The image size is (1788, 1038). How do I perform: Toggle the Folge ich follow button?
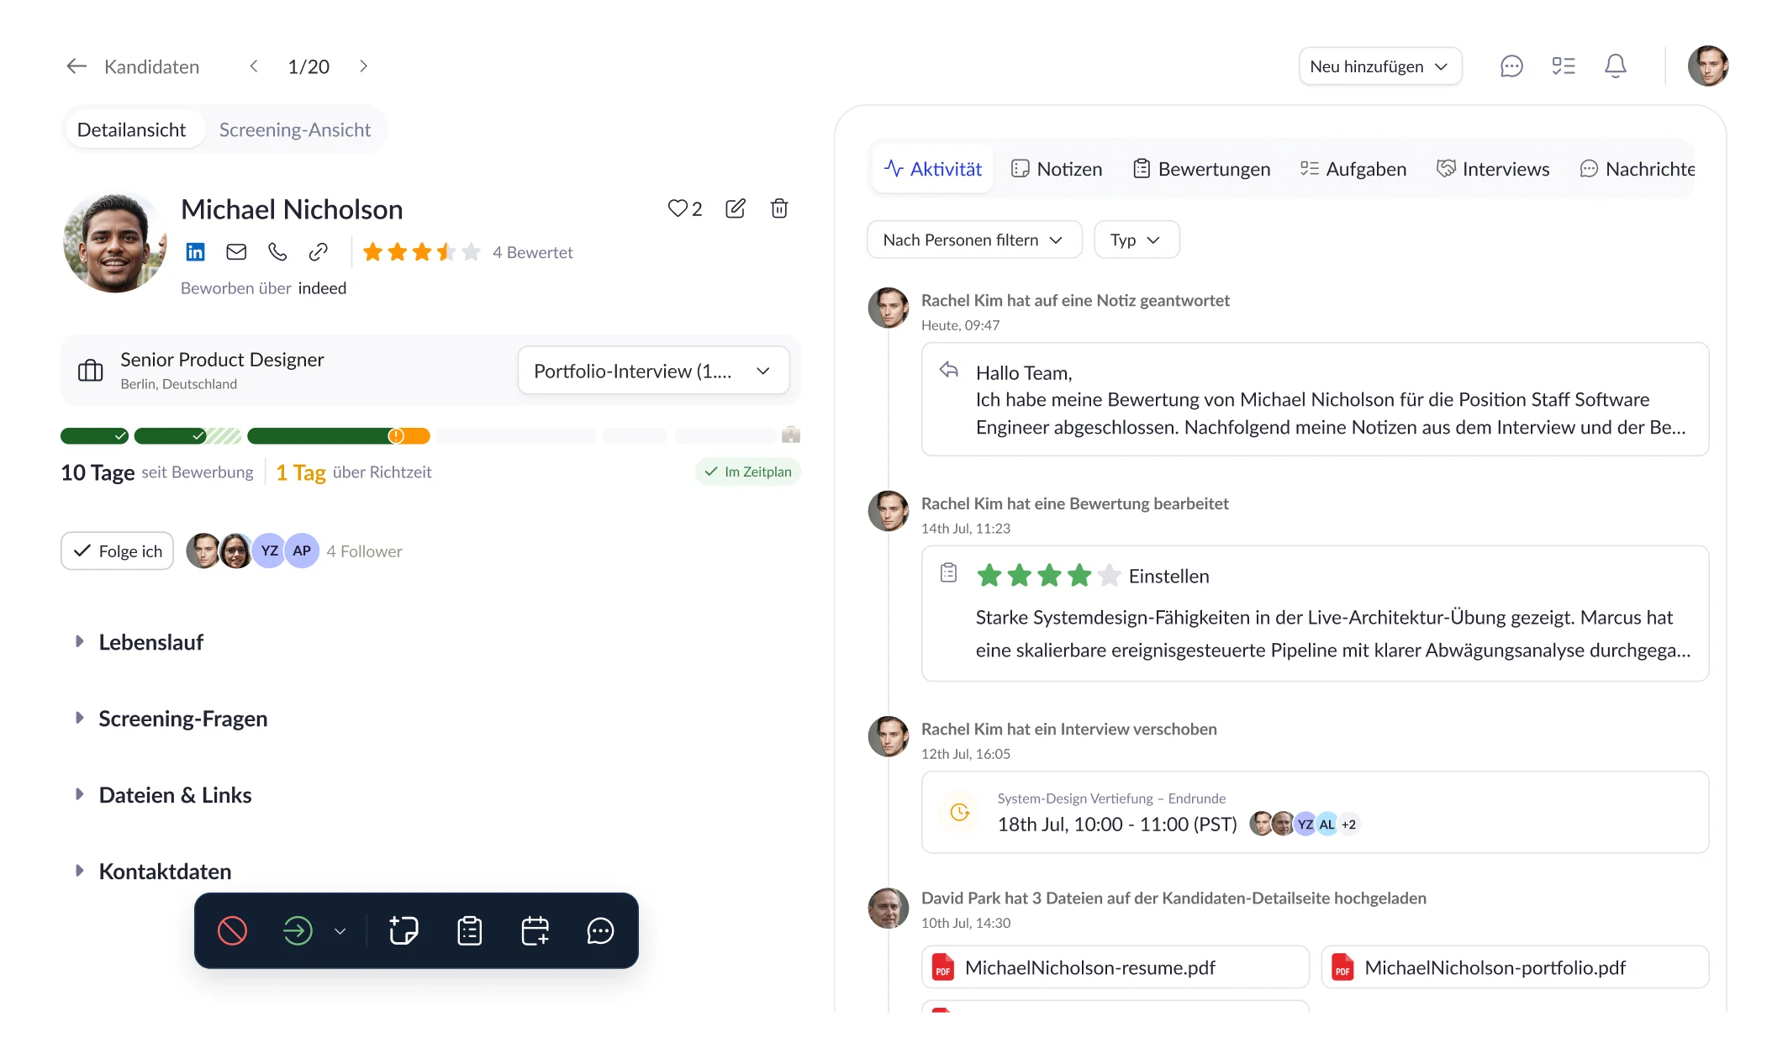pyautogui.click(x=117, y=551)
